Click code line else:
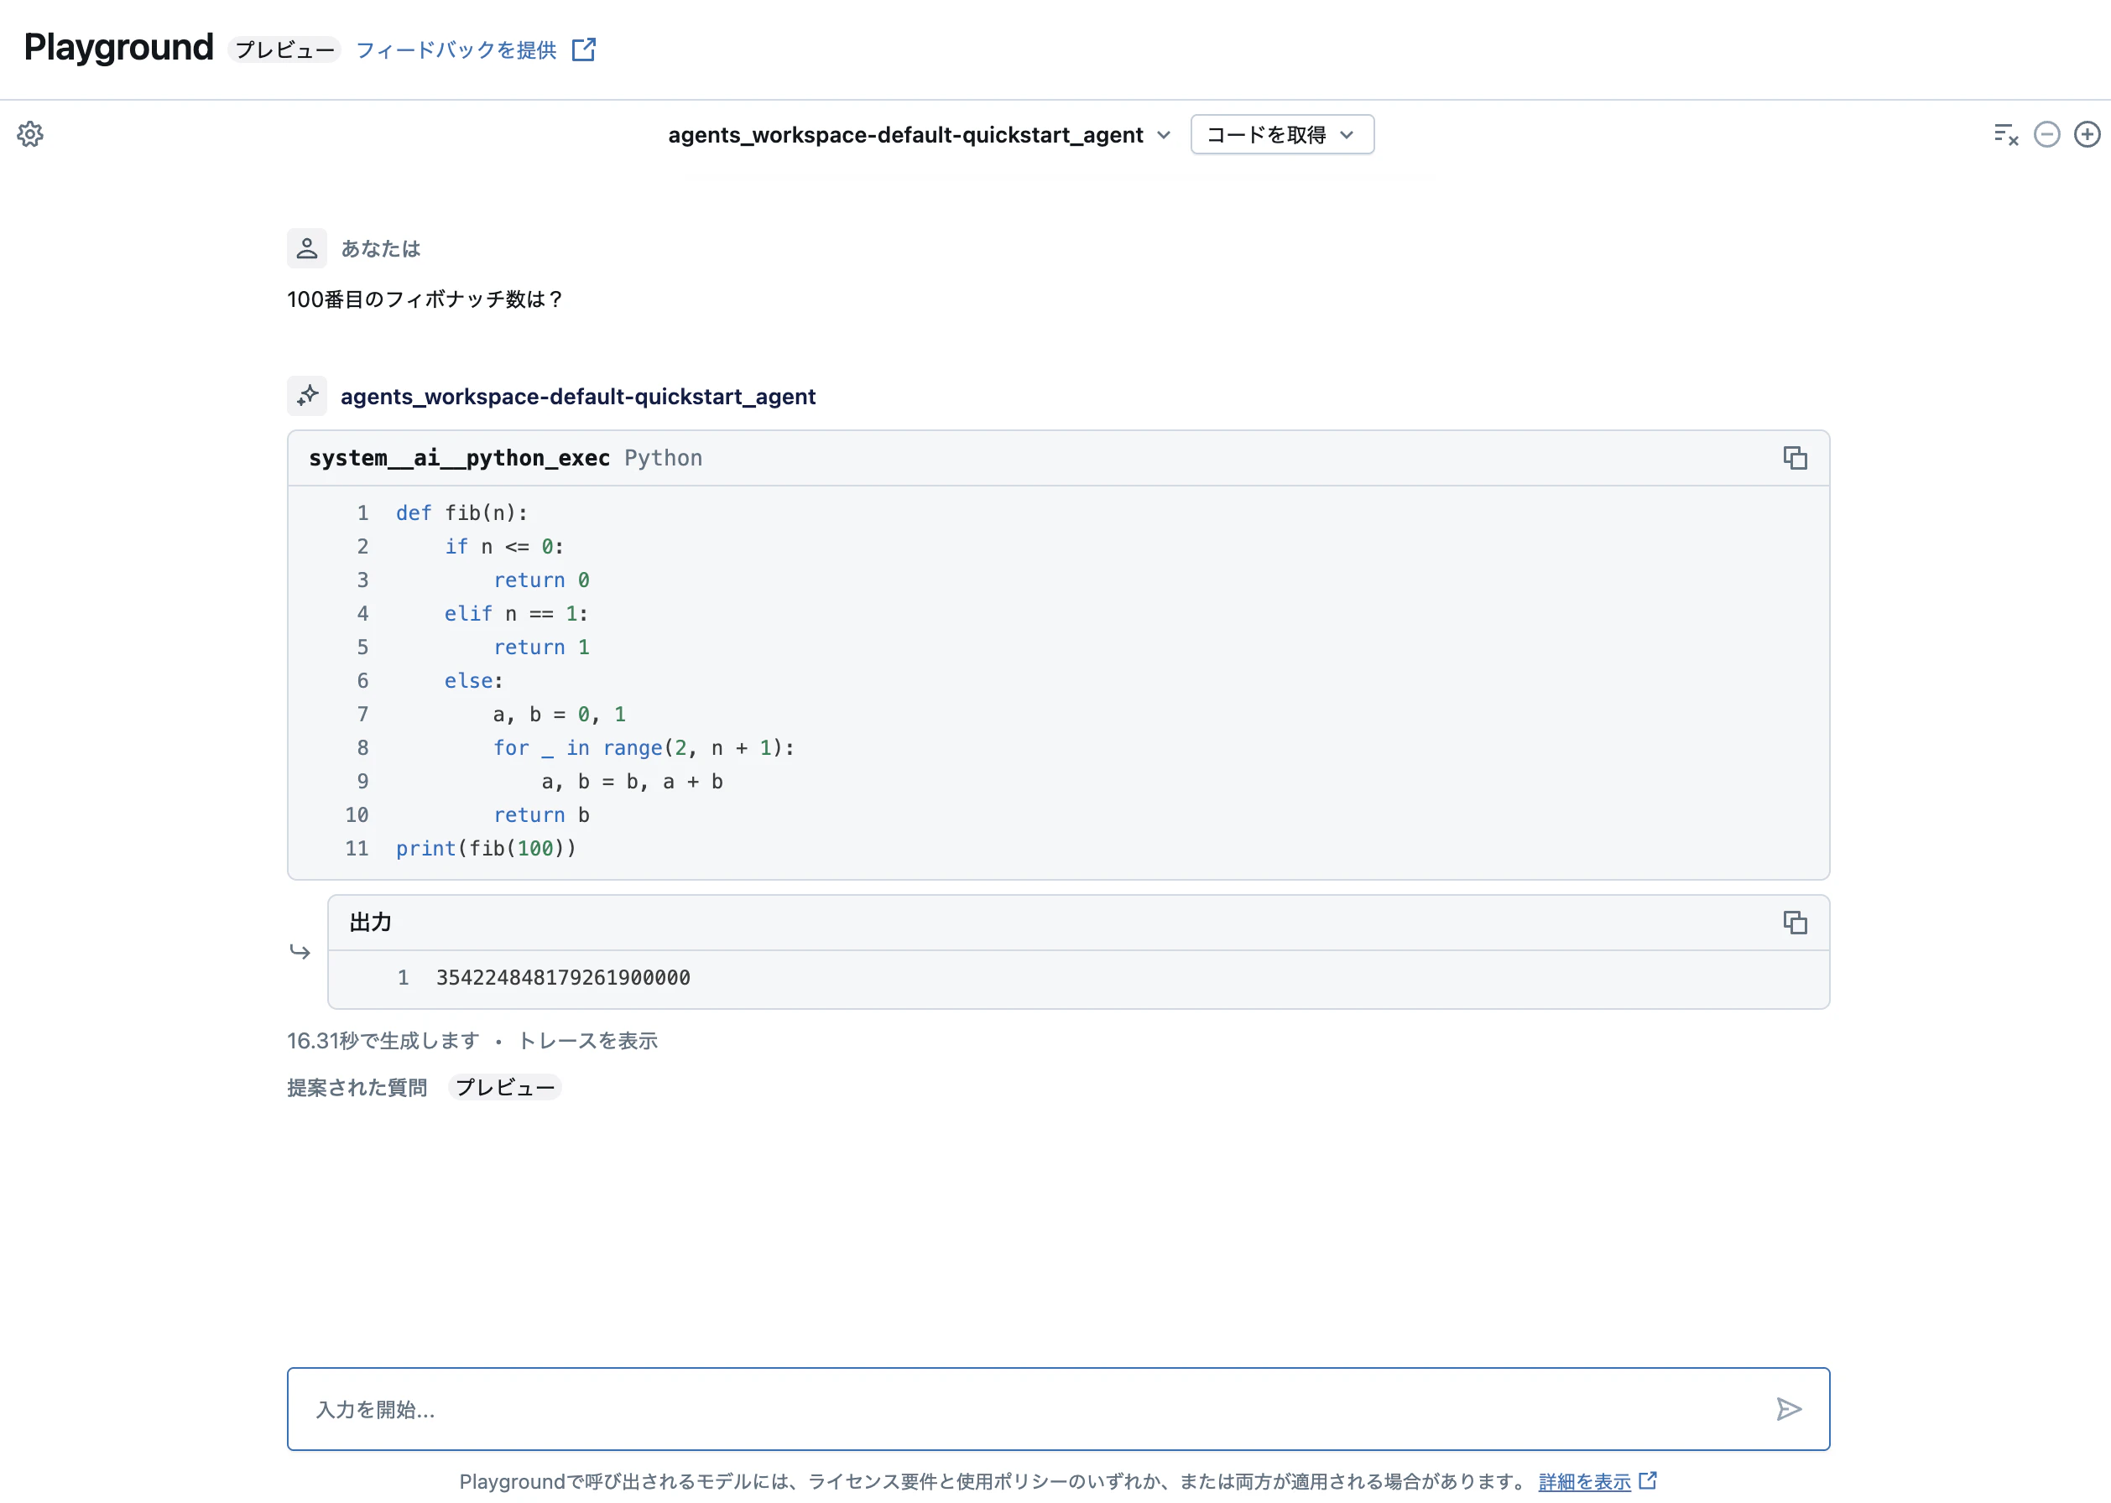The image size is (2111, 1503). coord(473,681)
